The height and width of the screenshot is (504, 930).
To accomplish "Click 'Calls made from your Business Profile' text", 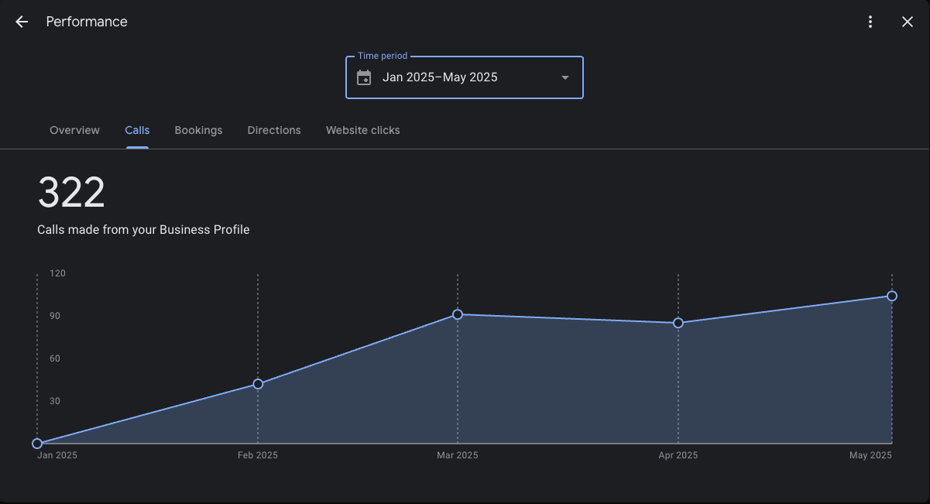I will pos(143,230).
